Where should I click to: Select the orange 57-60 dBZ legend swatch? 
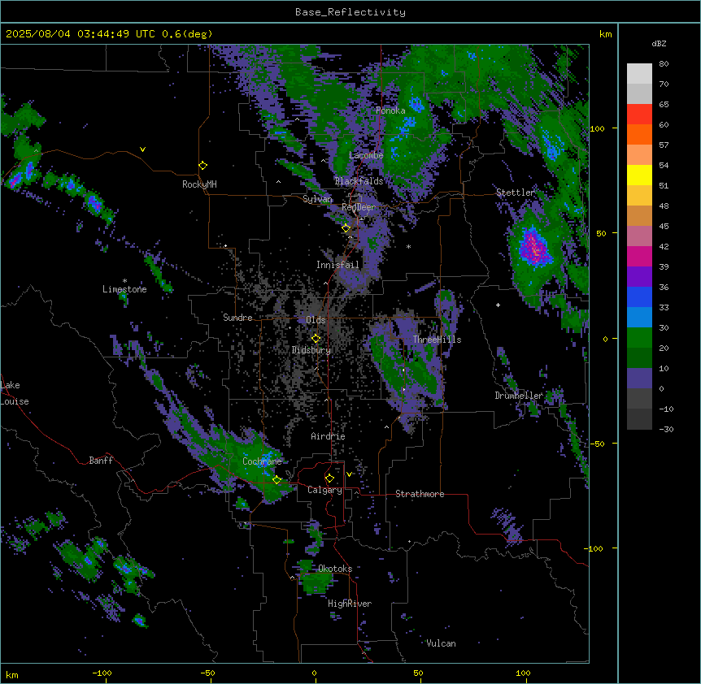pos(639,134)
